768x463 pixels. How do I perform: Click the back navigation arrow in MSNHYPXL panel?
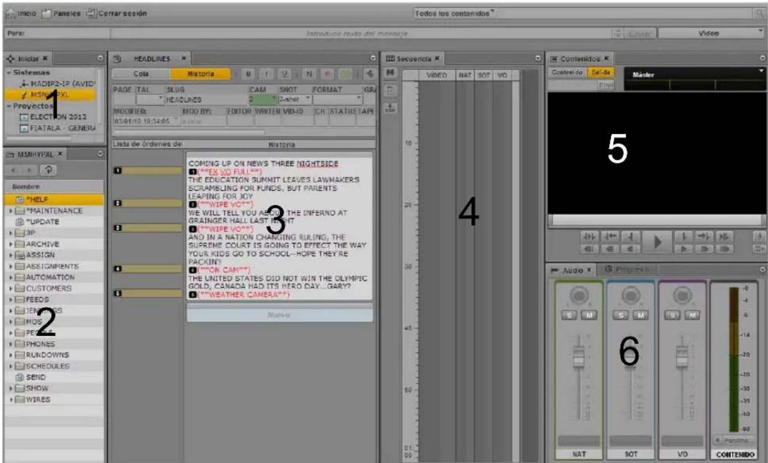pos(13,169)
